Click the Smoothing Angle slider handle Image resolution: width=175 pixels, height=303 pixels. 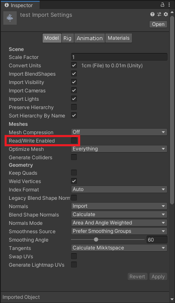[96, 239]
